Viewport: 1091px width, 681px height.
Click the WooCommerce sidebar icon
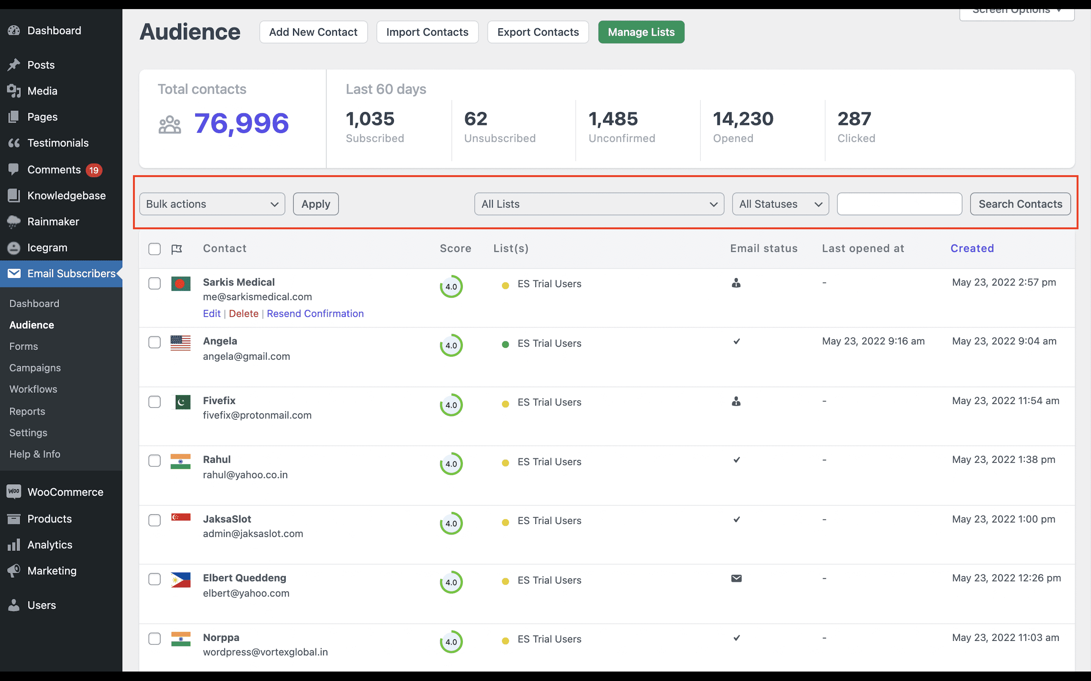[x=14, y=491]
